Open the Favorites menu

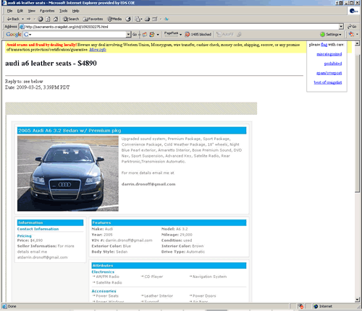(x=47, y=11)
